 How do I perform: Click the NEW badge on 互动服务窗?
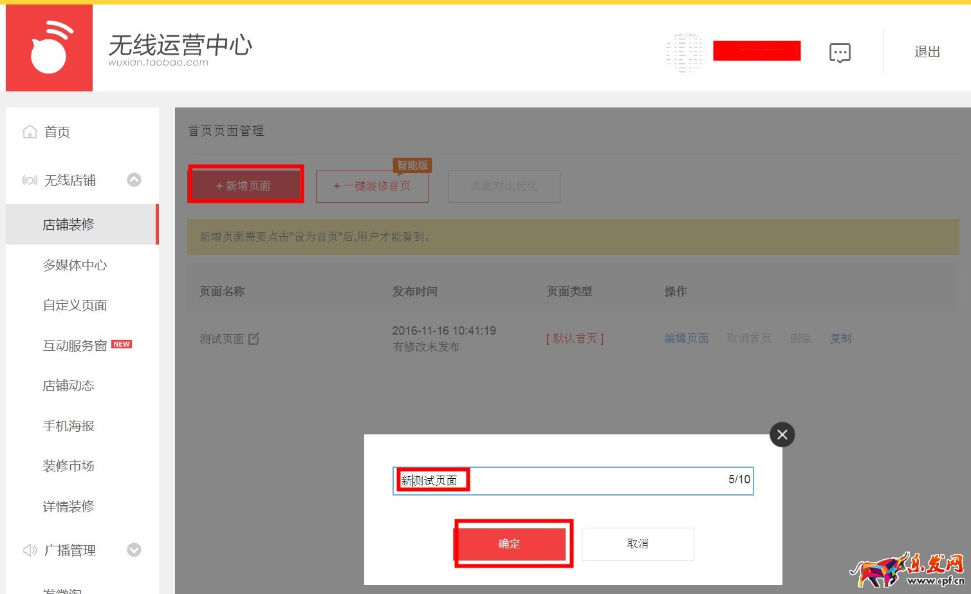[122, 344]
